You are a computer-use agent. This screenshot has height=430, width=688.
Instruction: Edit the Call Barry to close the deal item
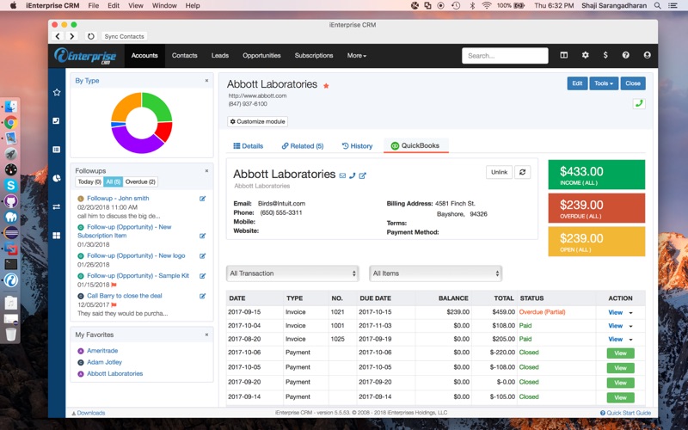[x=202, y=296]
